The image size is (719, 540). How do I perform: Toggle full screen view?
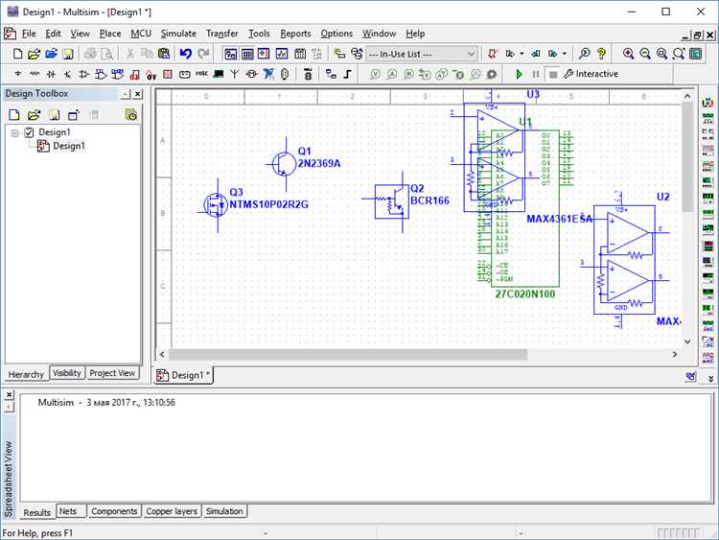(696, 54)
